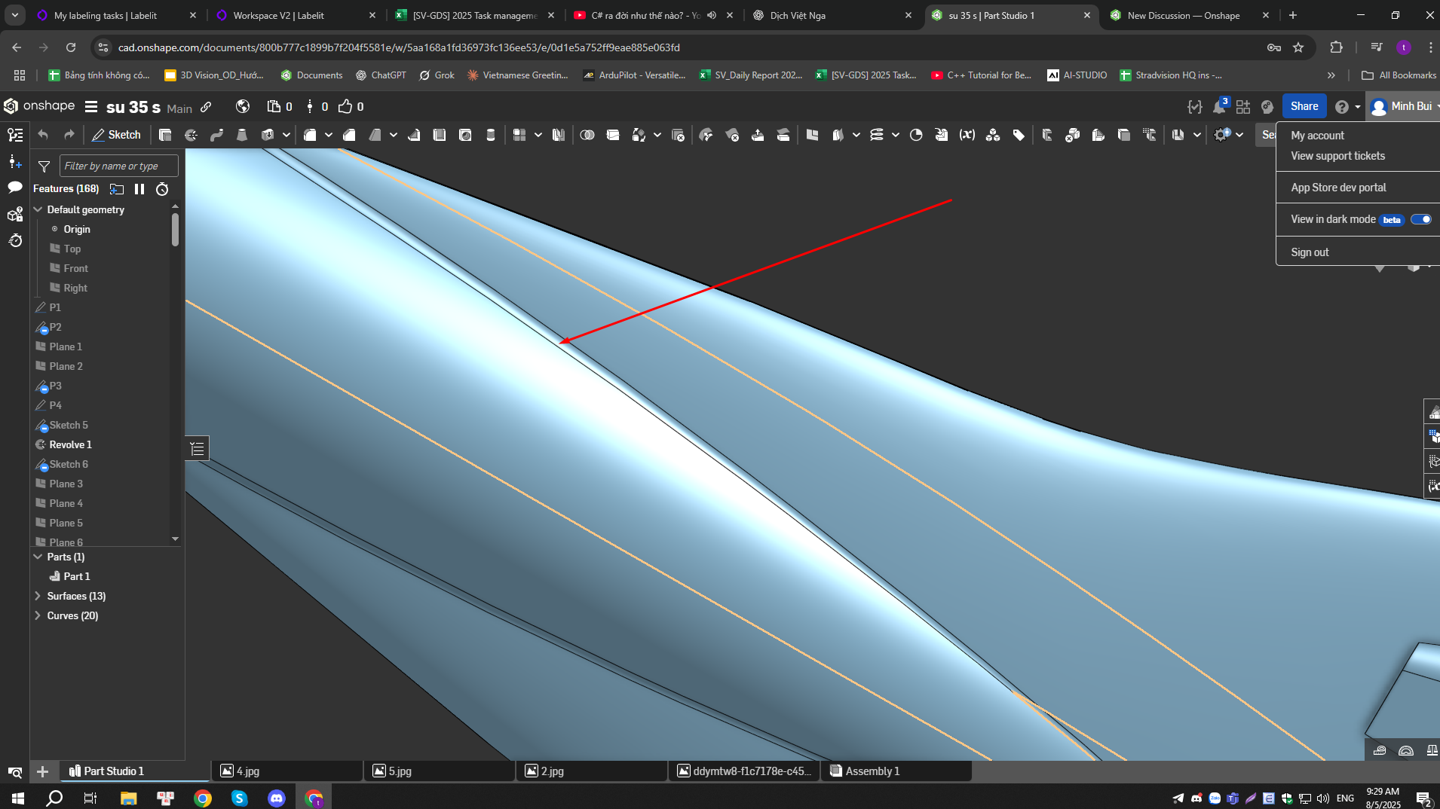Select Revolve 1 in feature list
The height and width of the screenshot is (809, 1440).
pyautogui.click(x=70, y=444)
